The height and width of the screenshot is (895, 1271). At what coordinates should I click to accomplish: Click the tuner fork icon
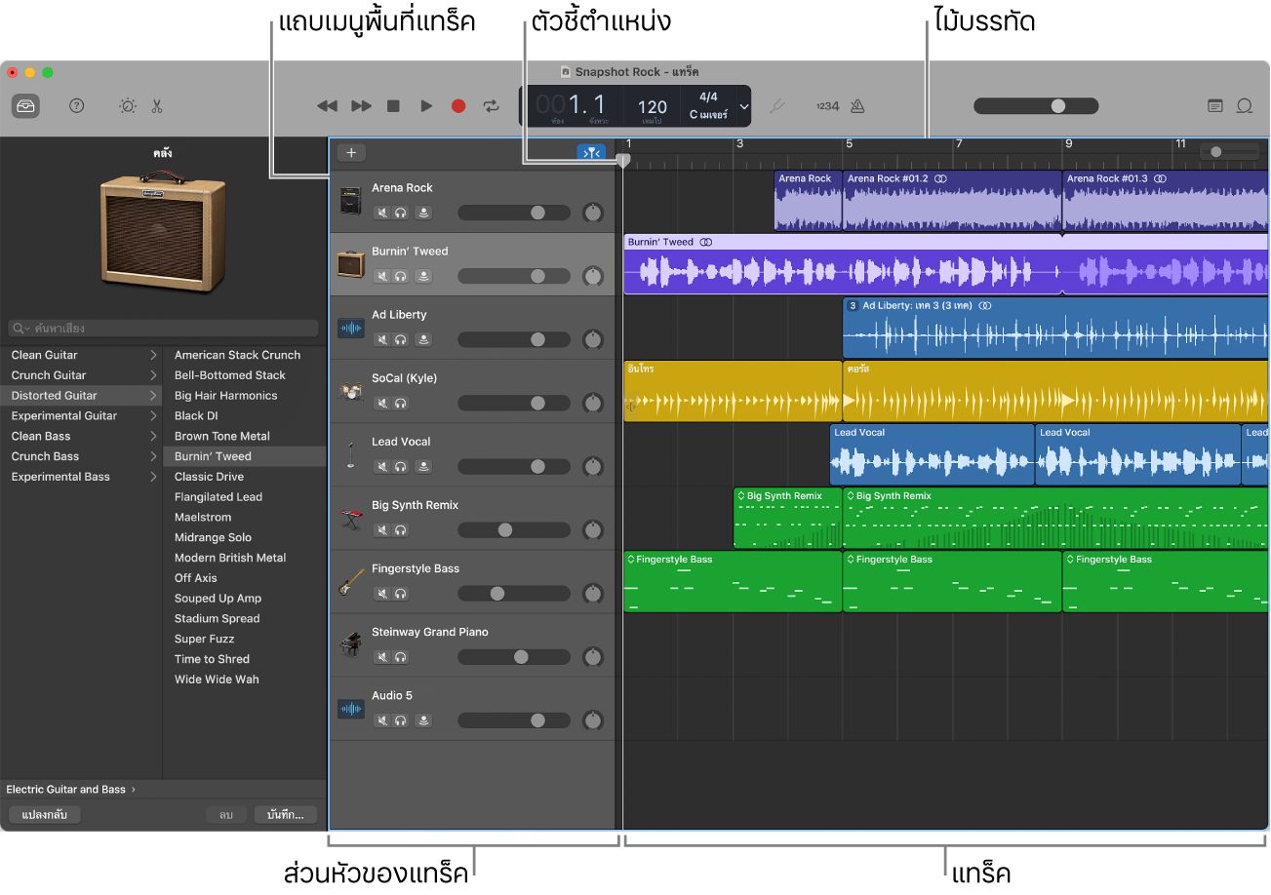point(776,106)
